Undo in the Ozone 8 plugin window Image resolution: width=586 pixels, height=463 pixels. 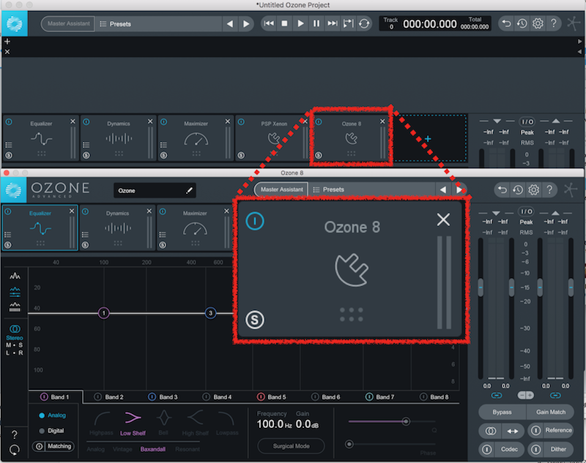[502, 190]
